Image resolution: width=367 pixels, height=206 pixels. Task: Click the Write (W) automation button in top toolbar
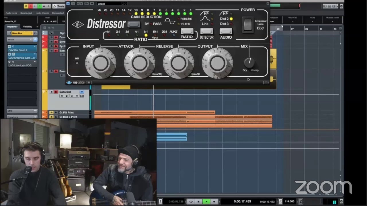[44, 6]
